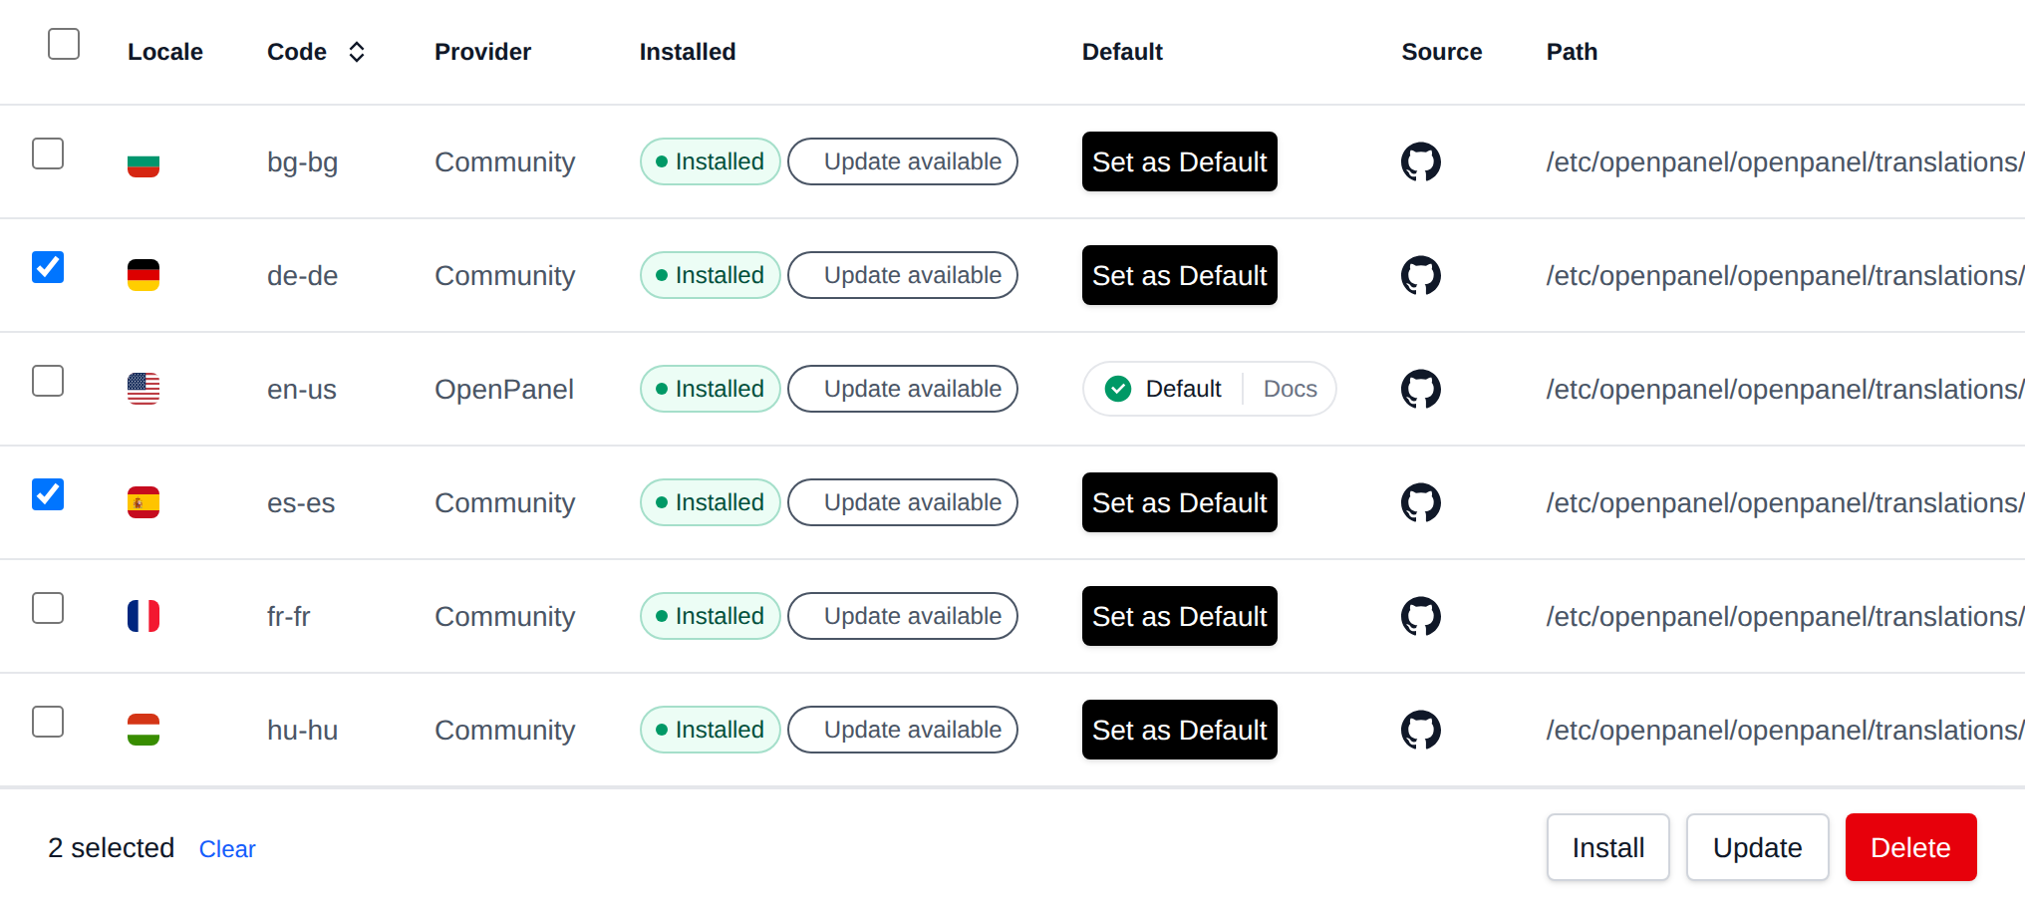Open GitHub source for fr-fr locale
Viewport: 2025px width, 905px height.
click(1420, 616)
